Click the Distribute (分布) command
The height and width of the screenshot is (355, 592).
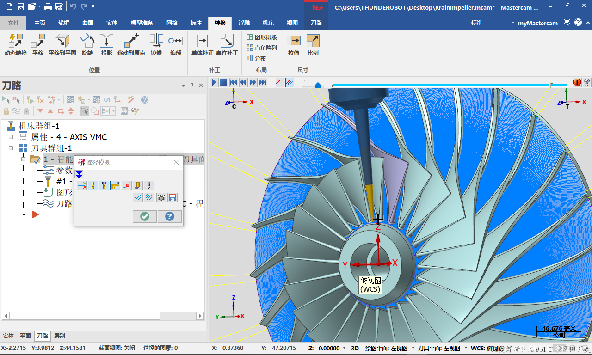point(256,58)
